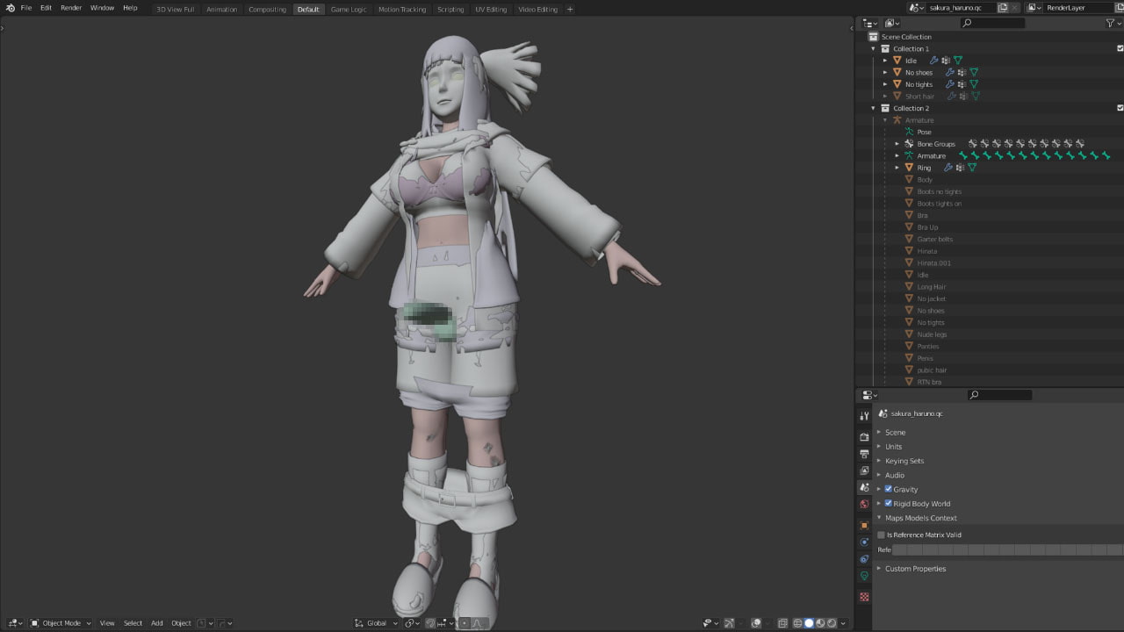Add a new workspace with plus button

pyautogui.click(x=570, y=9)
